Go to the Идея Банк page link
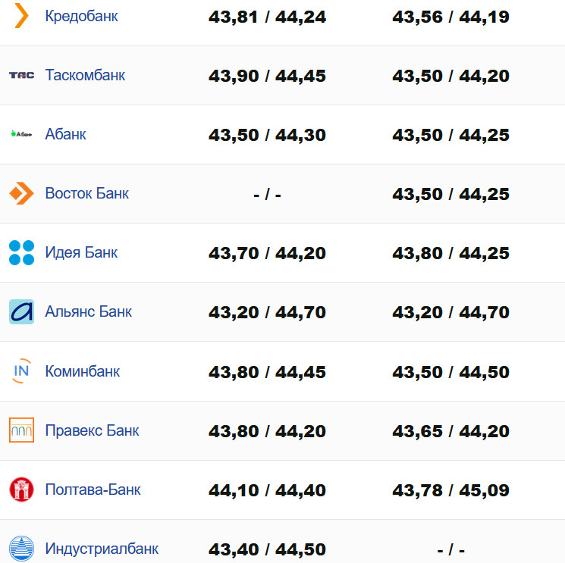The height and width of the screenshot is (563, 565). click(82, 252)
